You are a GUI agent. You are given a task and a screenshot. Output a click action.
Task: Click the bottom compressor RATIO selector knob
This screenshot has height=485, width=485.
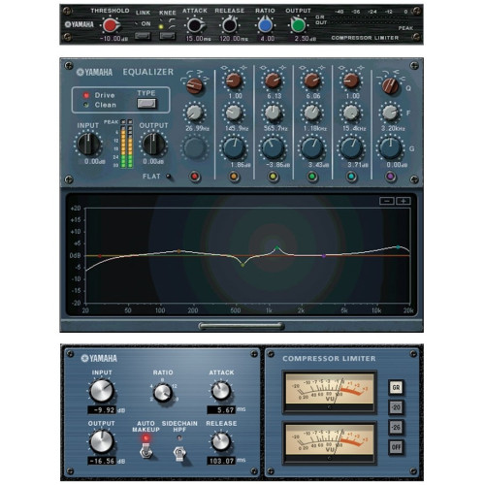(x=163, y=393)
